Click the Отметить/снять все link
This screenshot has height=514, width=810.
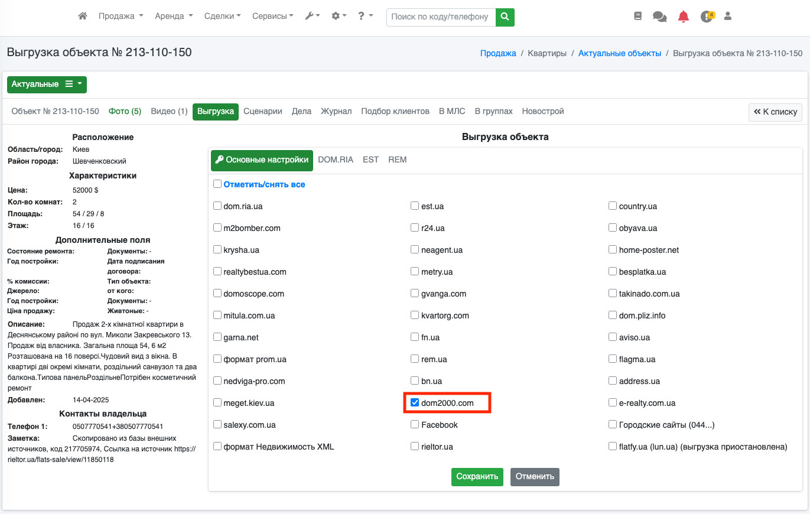click(264, 184)
